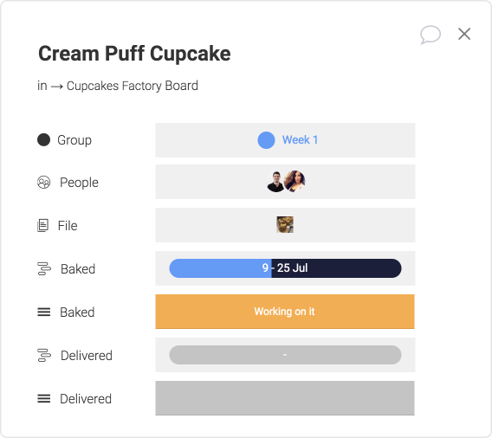The image size is (492, 438).
Task: Click the Cream Puff Cupcake title
Action: click(134, 54)
